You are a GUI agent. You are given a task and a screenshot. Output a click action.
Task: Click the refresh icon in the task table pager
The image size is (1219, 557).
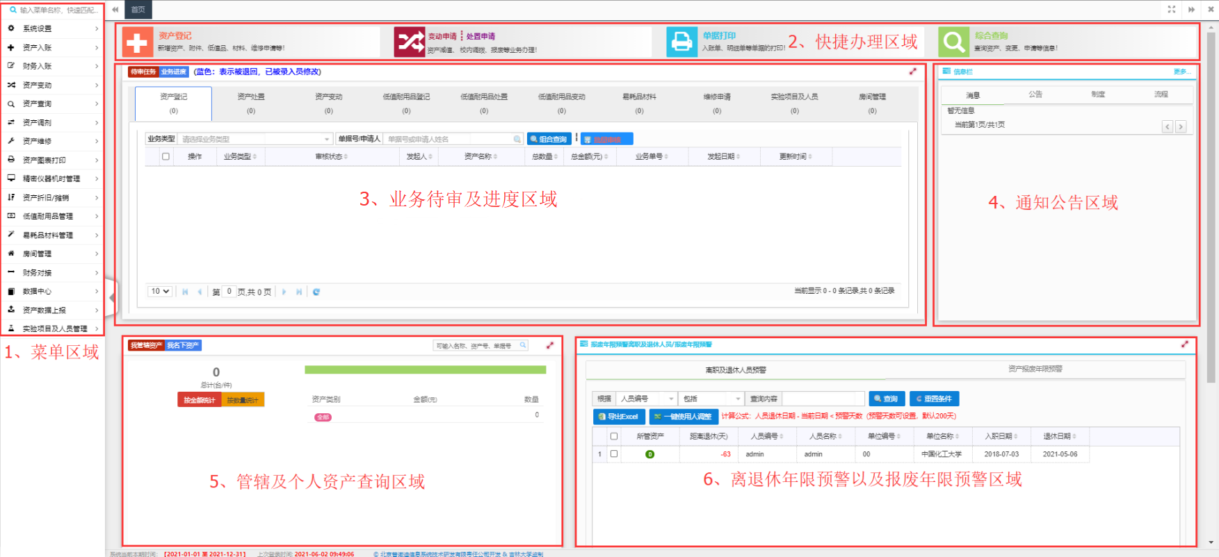pyautogui.click(x=316, y=292)
